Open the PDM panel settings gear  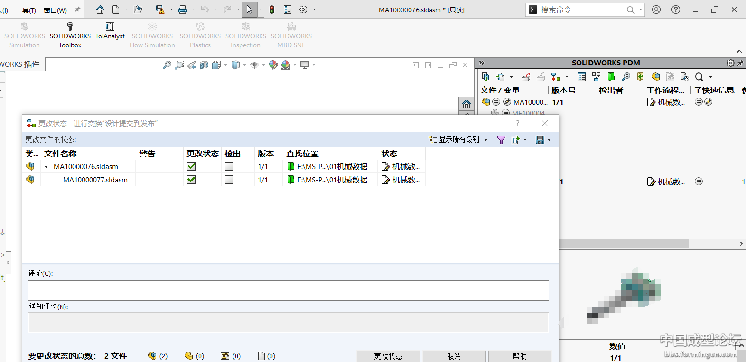tap(731, 63)
